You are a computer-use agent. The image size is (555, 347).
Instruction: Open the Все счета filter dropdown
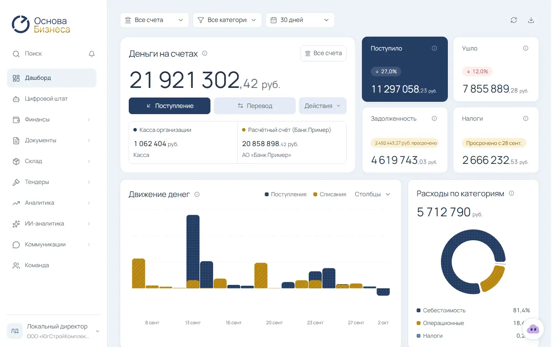(x=155, y=20)
